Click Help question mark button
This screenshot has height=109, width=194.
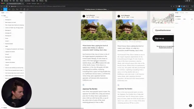(x=190, y=105)
